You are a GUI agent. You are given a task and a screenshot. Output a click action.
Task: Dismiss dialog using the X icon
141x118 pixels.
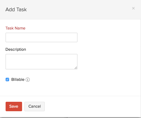133,8
